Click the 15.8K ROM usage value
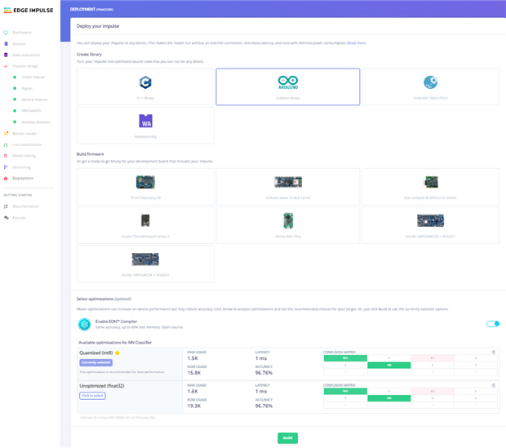This screenshot has width=506, height=448. coord(194,373)
